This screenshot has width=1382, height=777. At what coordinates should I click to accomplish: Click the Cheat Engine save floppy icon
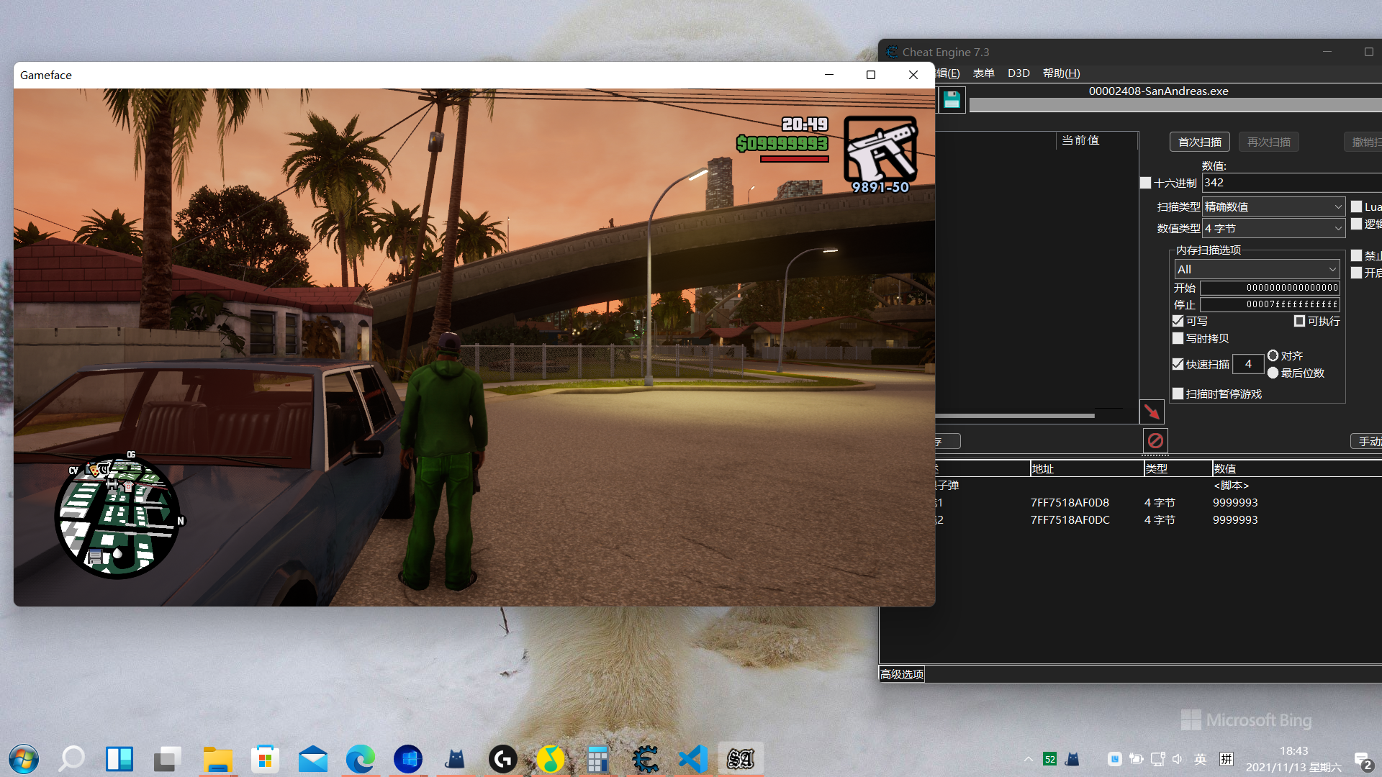952,100
